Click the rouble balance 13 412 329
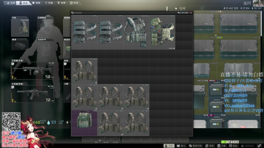This screenshot has height=148, width=264. tap(231, 8)
